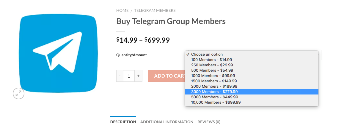The width and height of the screenshot is (344, 133).
Task: Pick 10,000 Members - $699.99 option
Action: tap(216, 102)
